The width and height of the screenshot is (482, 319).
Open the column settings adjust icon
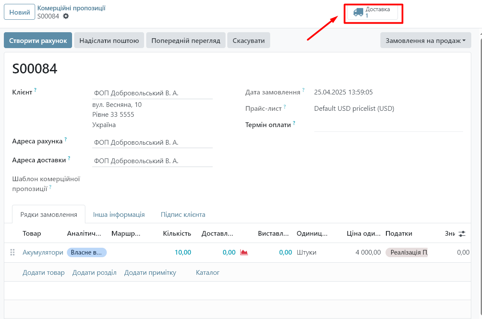462,234
